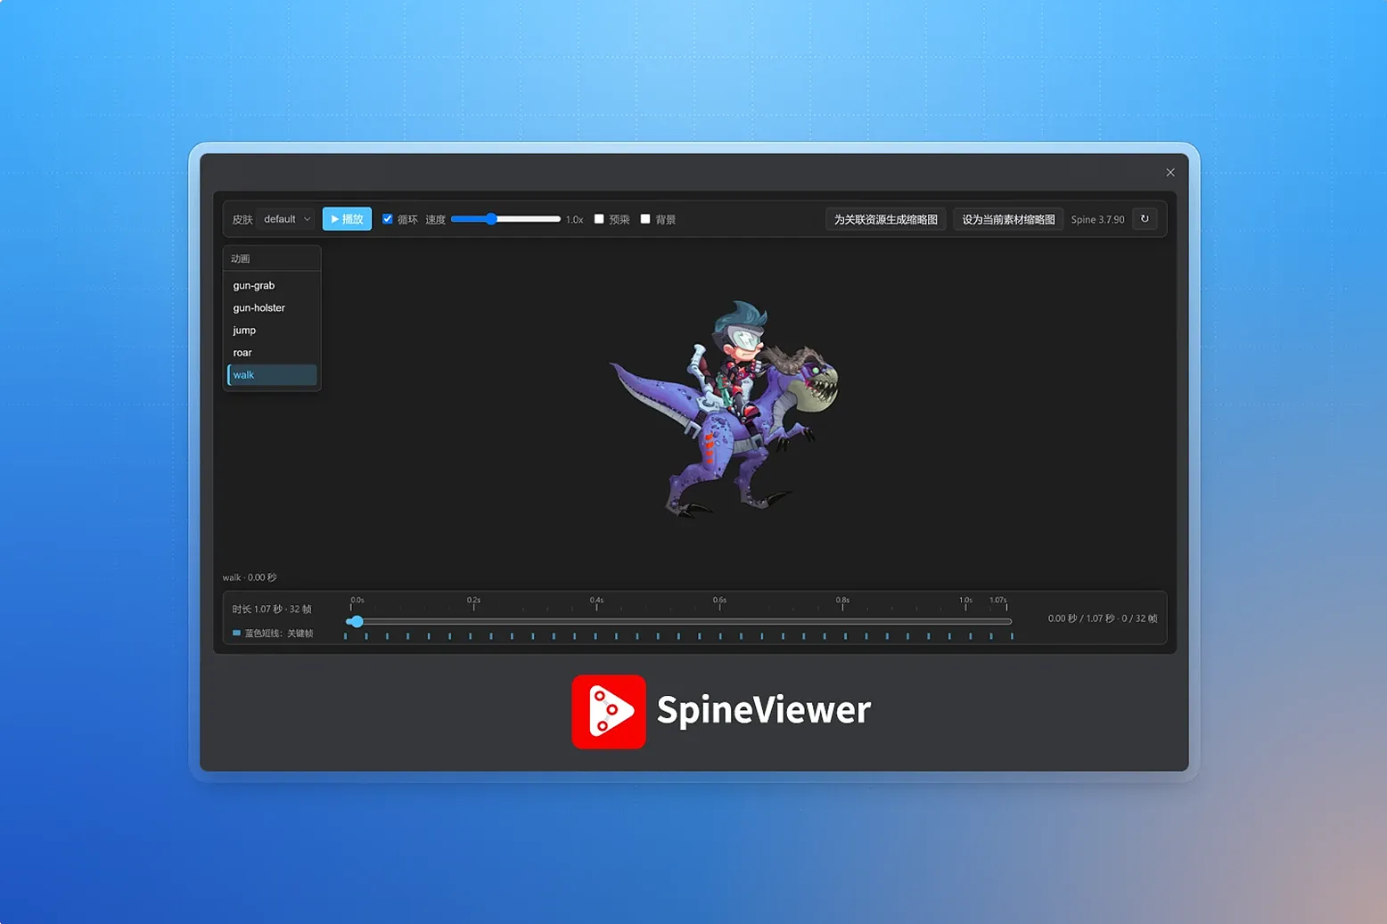Click the 0.4s mark on the timeline

(596, 603)
